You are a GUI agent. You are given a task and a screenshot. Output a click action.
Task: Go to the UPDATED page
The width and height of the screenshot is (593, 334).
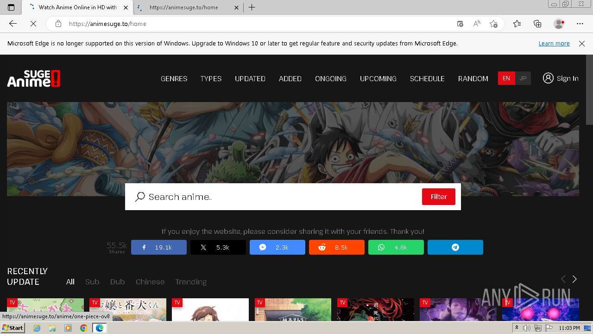coord(250,79)
